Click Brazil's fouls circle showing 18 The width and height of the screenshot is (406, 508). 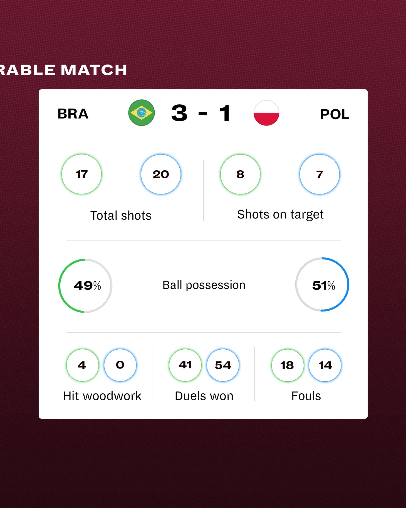[288, 365]
